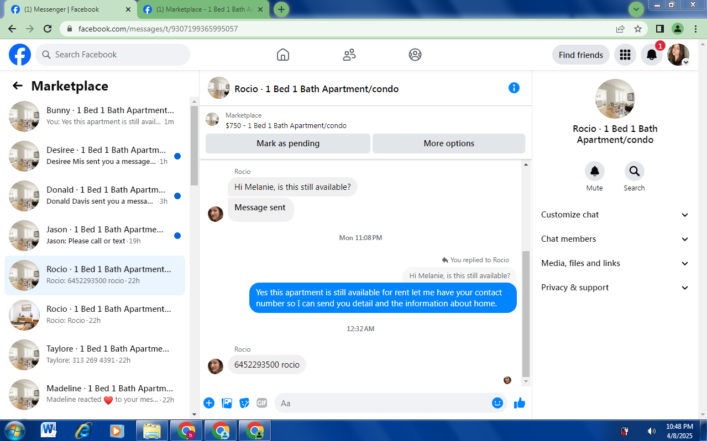Send a thumbs-up like

(x=519, y=403)
